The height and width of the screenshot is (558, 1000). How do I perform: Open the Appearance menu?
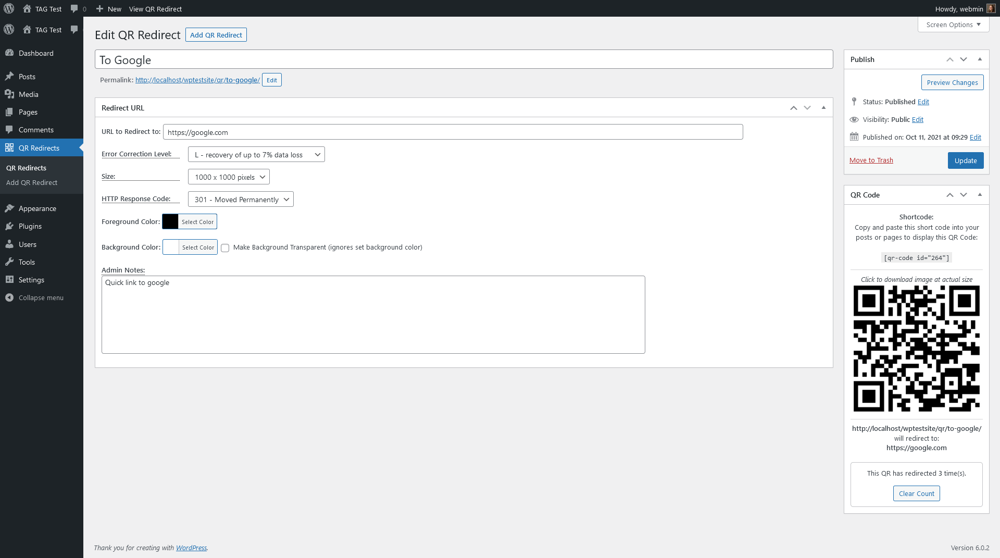42,208
